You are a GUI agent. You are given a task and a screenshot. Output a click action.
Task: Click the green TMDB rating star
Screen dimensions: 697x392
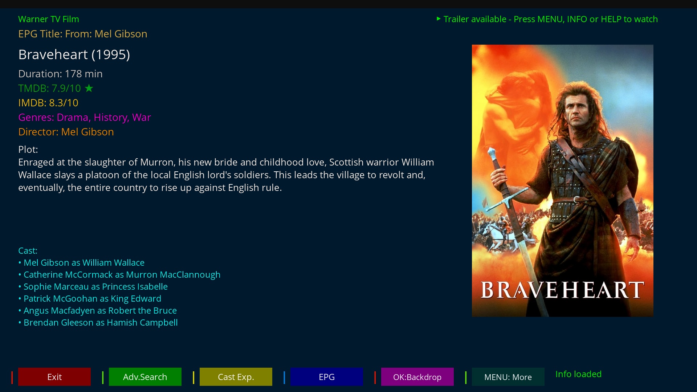[x=89, y=88]
